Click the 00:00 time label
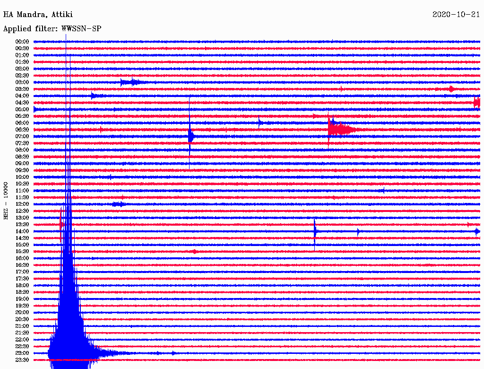 22,42
